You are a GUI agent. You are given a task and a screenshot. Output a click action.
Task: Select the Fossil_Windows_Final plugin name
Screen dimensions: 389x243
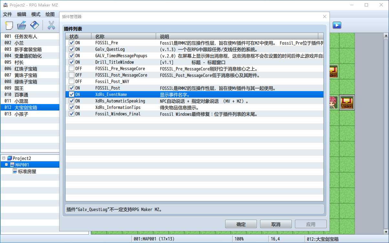point(118,114)
